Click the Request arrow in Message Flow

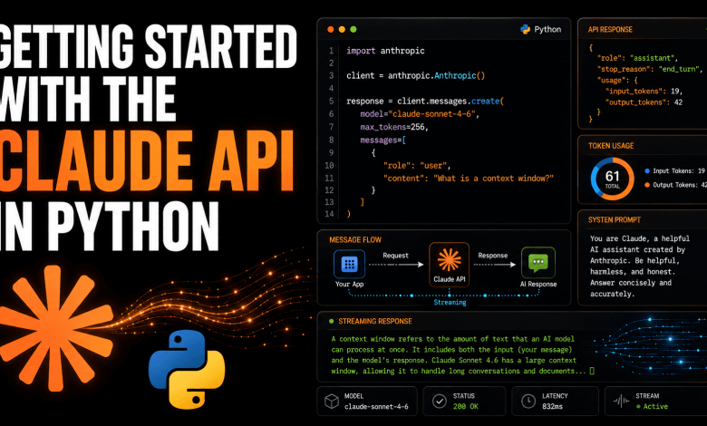pyautogui.click(x=396, y=265)
